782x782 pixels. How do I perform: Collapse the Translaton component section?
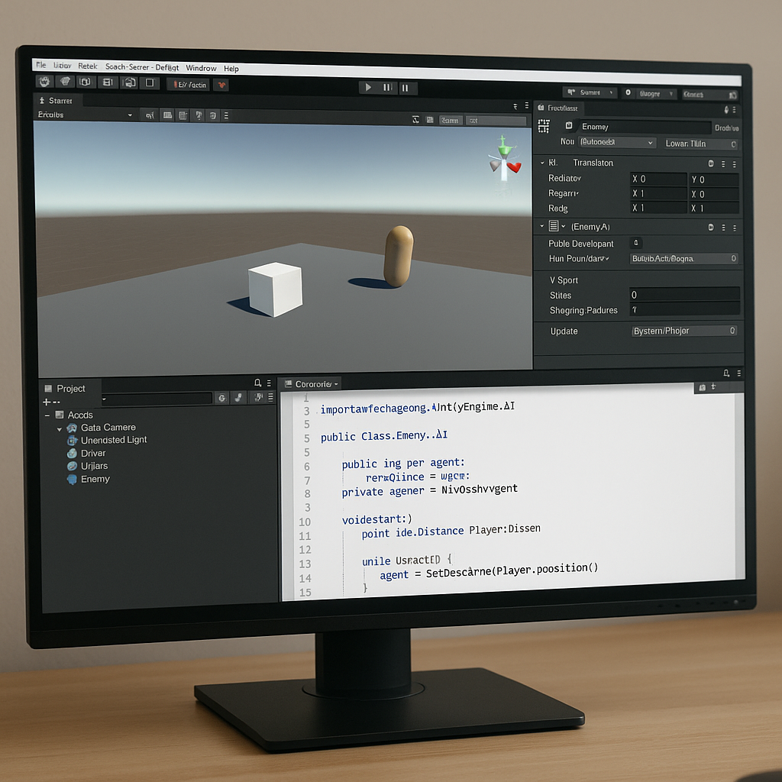(542, 163)
